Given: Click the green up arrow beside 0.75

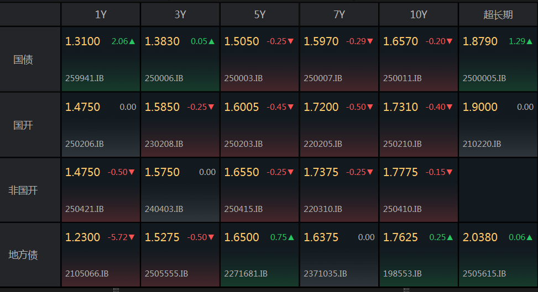Looking at the screenshot, I should (x=291, y=237).
